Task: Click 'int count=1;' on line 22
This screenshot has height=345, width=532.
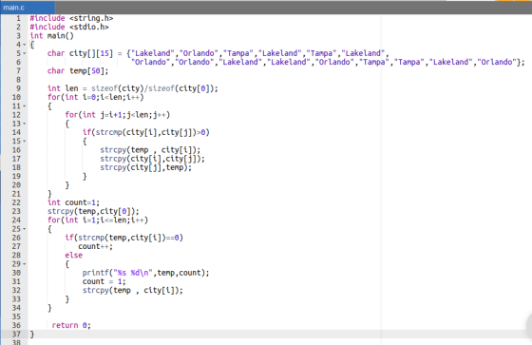Action: click(74, 202)
